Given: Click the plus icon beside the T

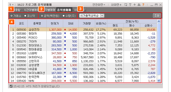Looking at the screenshot, I should 135,5.
